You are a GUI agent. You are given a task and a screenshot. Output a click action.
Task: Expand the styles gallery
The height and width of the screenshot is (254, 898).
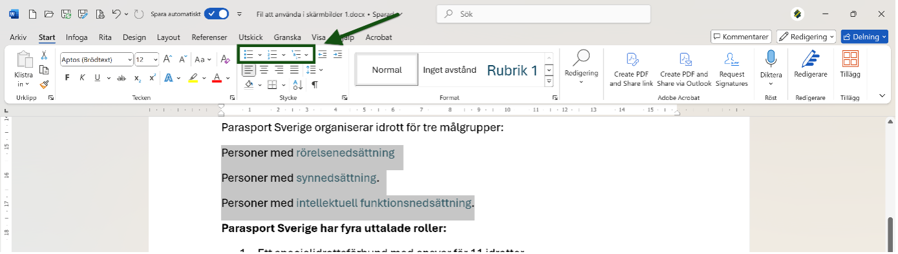pyautogui.click(x=549, y=82)
